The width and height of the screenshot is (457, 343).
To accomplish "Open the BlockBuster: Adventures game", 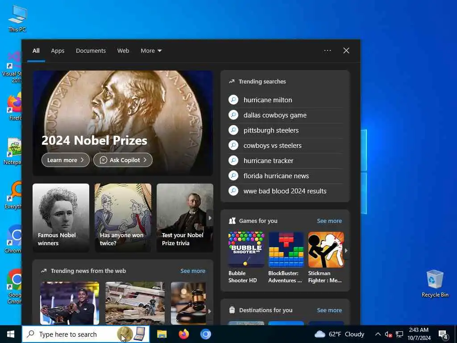I will point(286,258).
